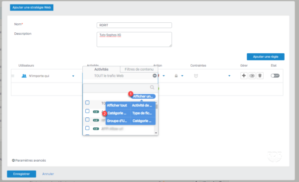
Task: Choose Catégorie... entry above Groupe d'U...
Action: pos(117,113)
